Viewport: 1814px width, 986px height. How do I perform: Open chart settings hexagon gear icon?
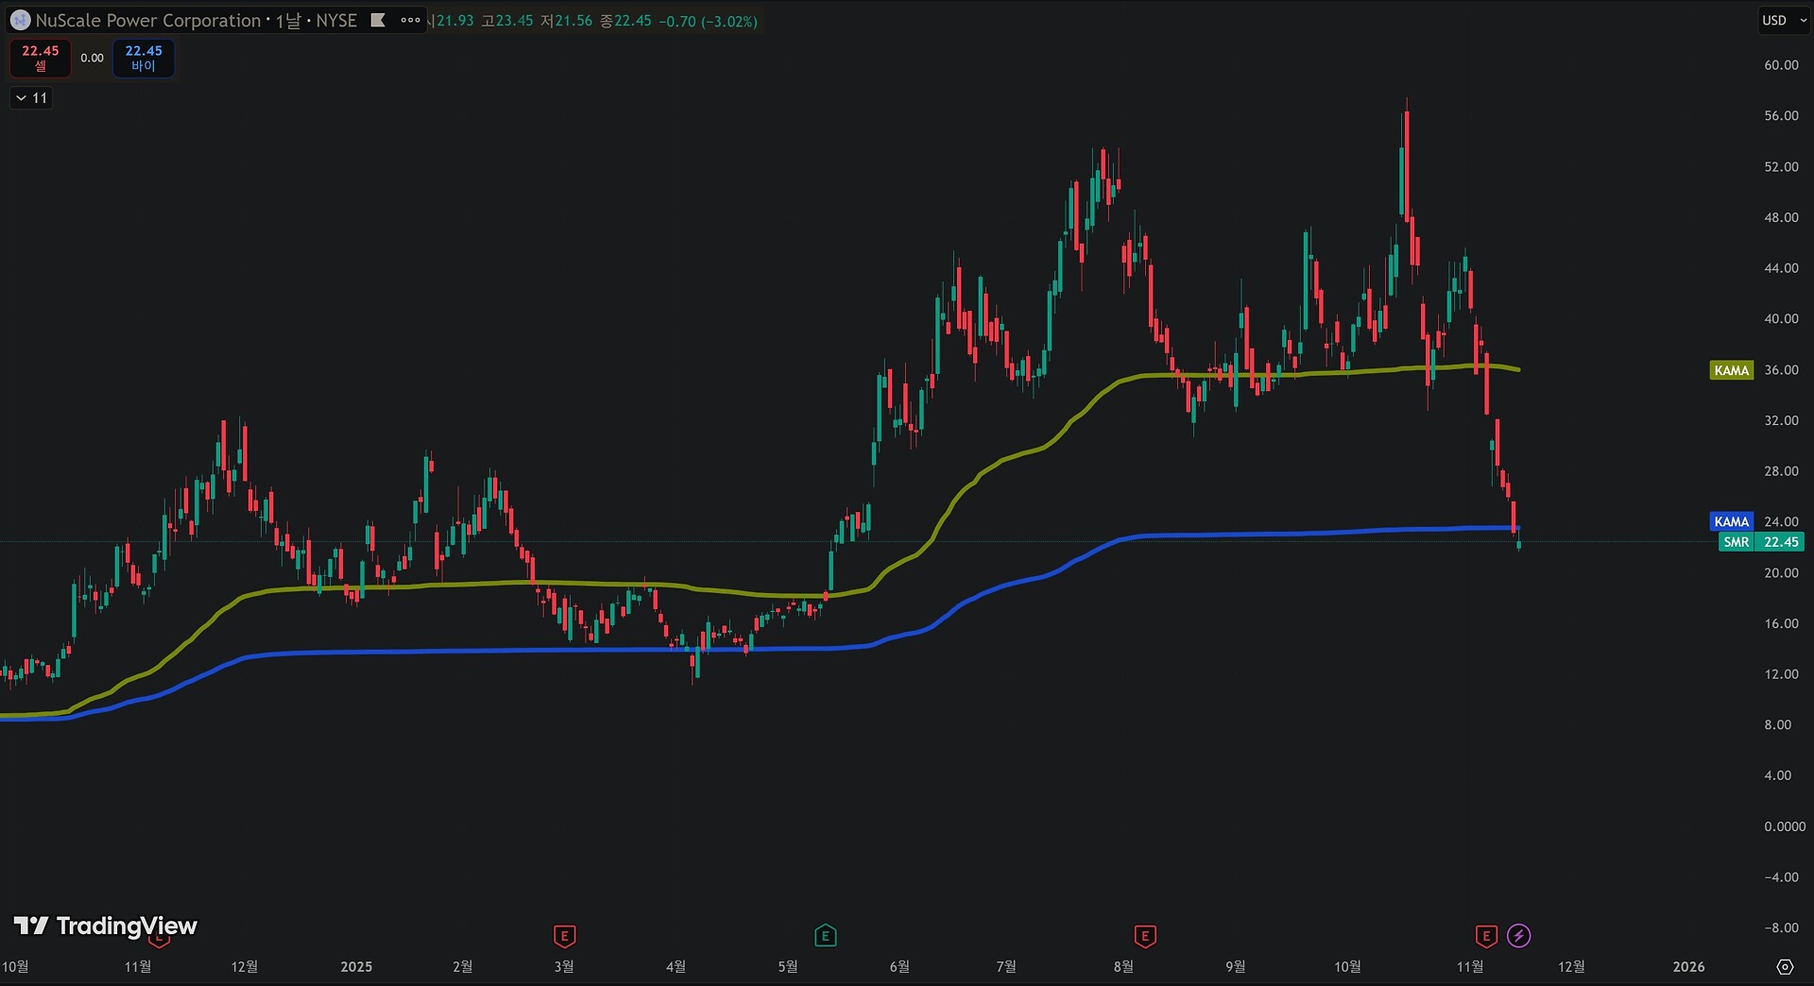[x=1785, y=966]
